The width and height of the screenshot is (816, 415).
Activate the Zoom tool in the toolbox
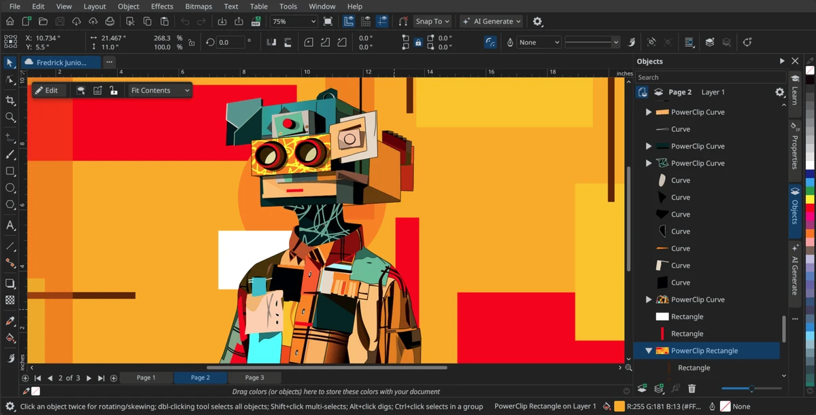(x=10, y=118)
